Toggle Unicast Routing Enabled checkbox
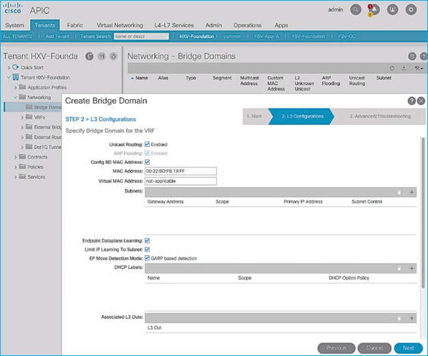This screenshot has width=428, height=356. [x=147, y=144]
